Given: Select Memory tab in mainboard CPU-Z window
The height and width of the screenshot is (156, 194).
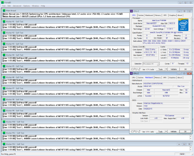Looking at the screenshot, I should pyautogui.click(x=158, y=77).
